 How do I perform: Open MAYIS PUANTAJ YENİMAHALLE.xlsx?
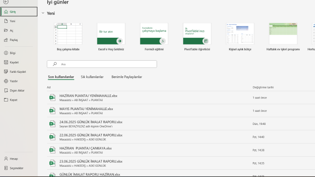181,111
